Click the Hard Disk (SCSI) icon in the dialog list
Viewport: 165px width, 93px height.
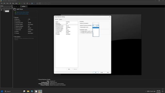pyautogui.click(x=56, y=26)
